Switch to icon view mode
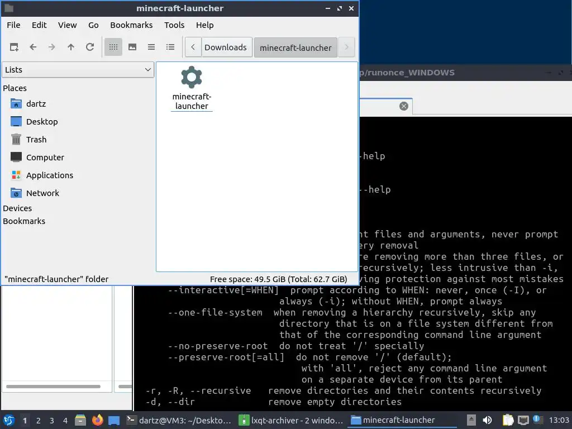The height and width of the screenshot is (429, 572). coord(113,47)
